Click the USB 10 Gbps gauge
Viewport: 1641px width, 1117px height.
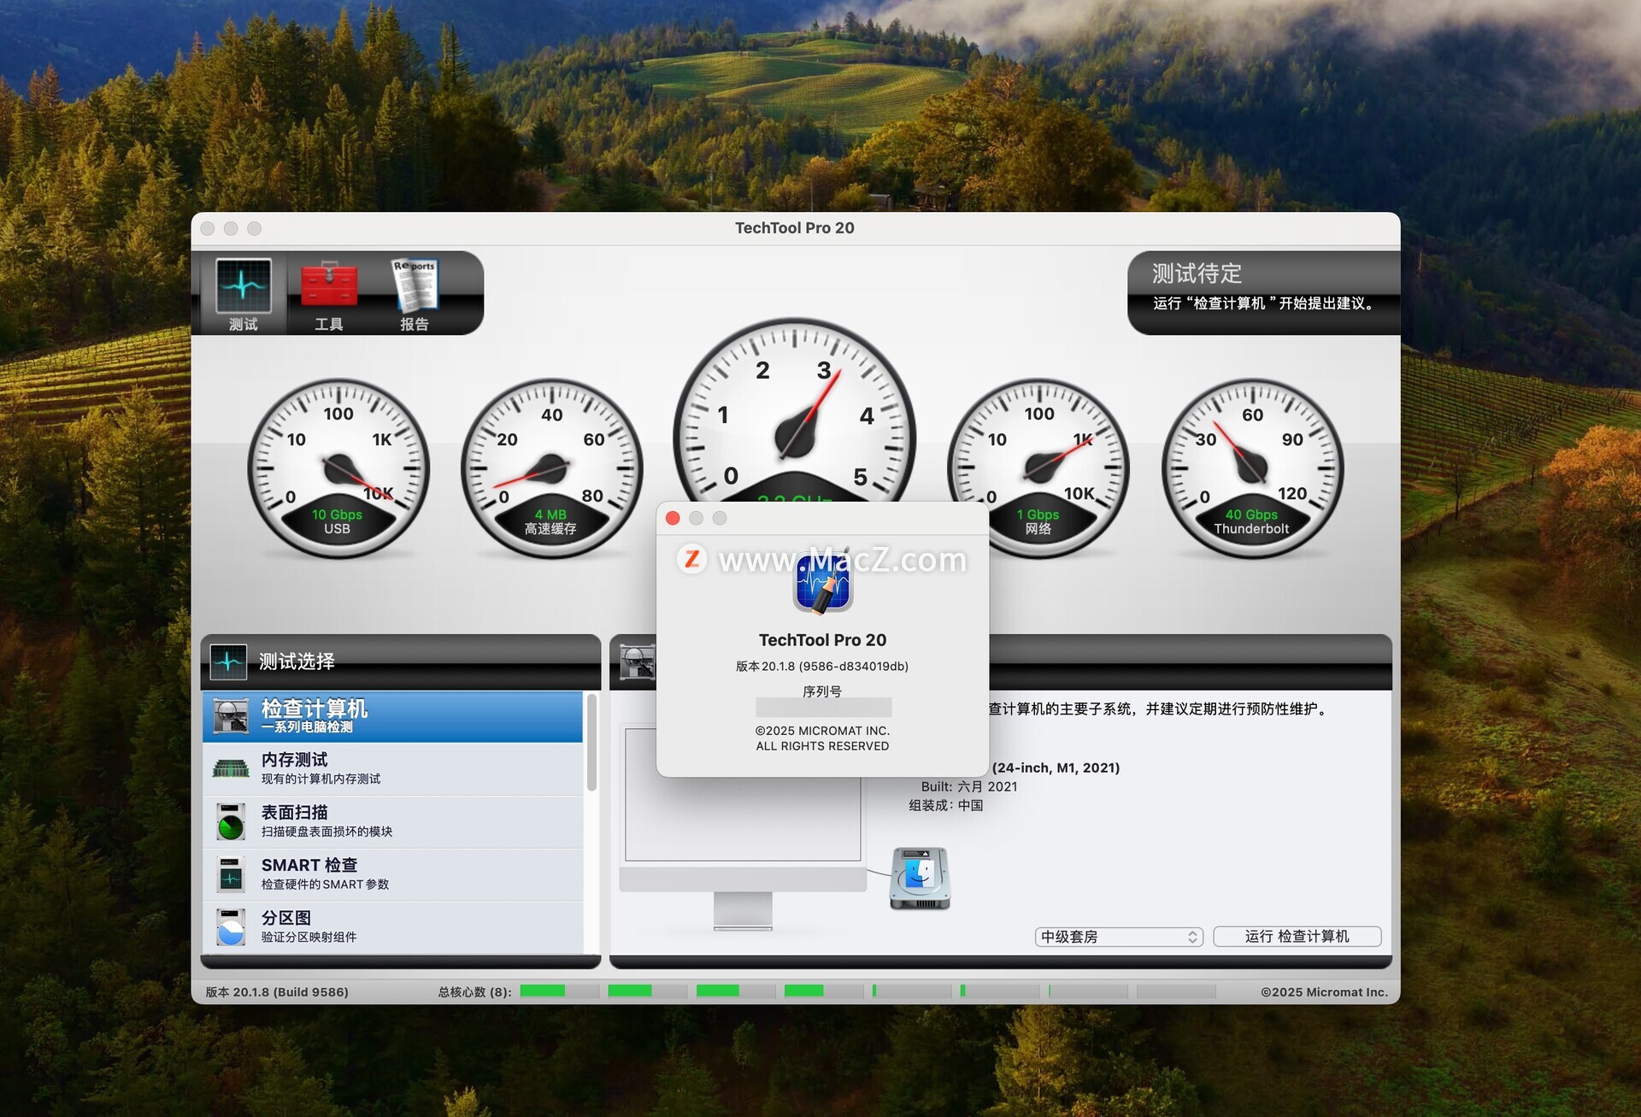click(x=338, y=468)
